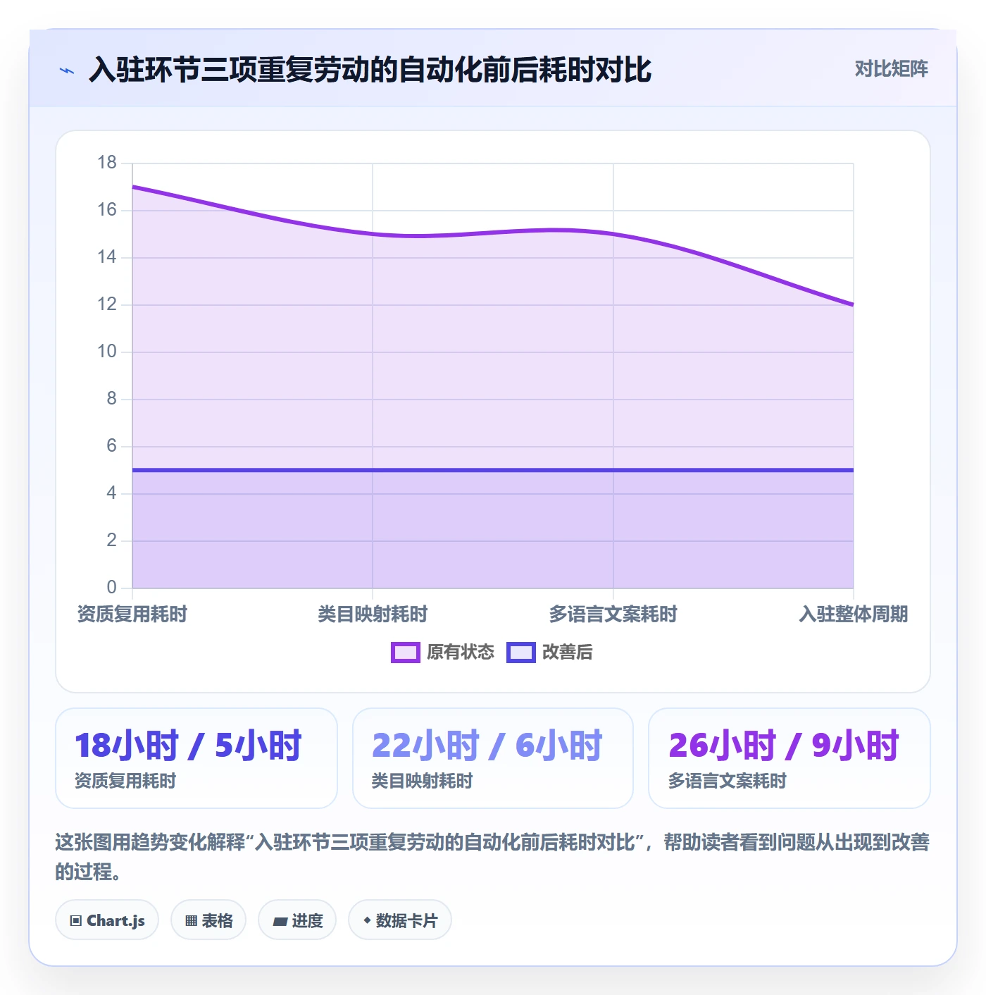Image resolution: width=986 pixels, height=995 pixels.
Task: Click the chart title 入驻环节三项重复劳动
Action: point(370,70)
